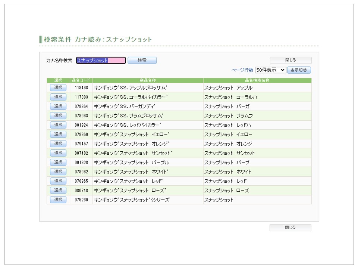
Task: Choose 選択 for product code 078964
Action: point(58,106)
